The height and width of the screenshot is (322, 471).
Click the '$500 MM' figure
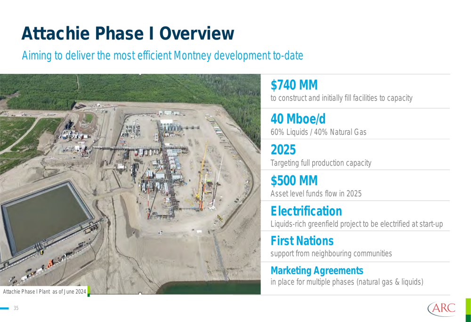294,181
